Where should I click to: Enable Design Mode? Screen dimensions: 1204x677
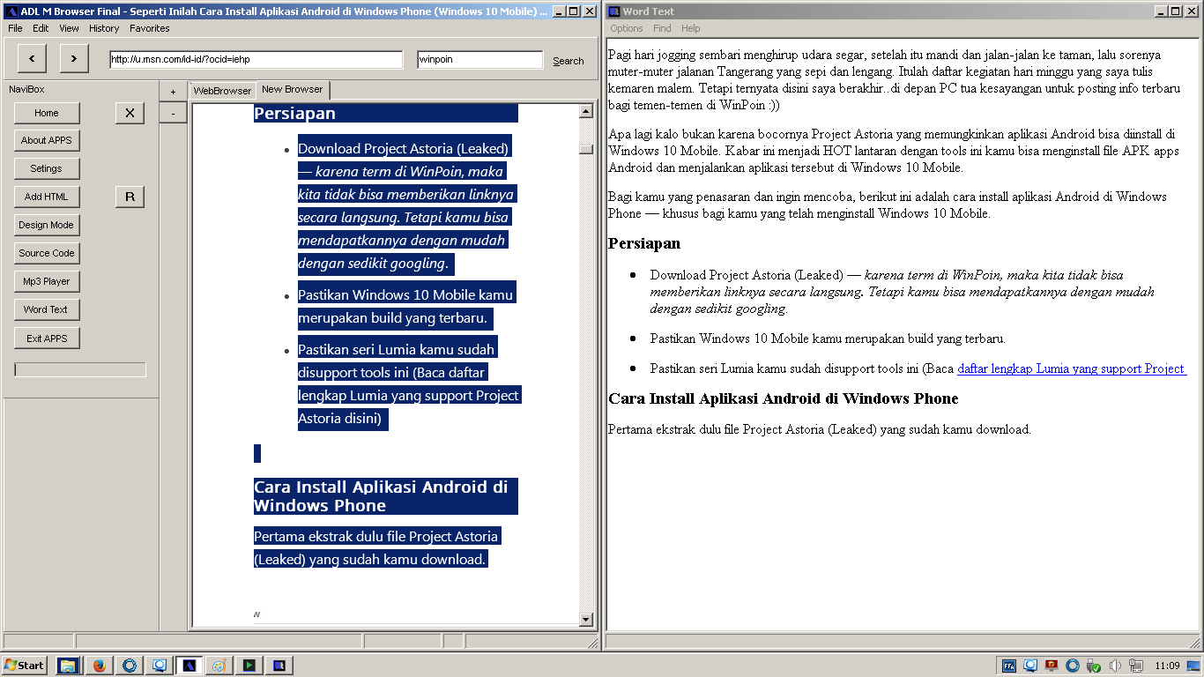tap(47, 225)
